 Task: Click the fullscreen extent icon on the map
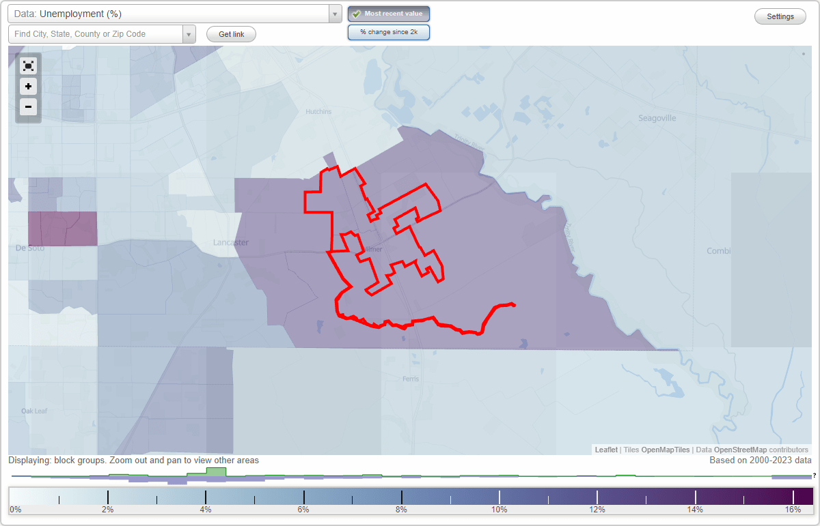[x=28, y=65]
